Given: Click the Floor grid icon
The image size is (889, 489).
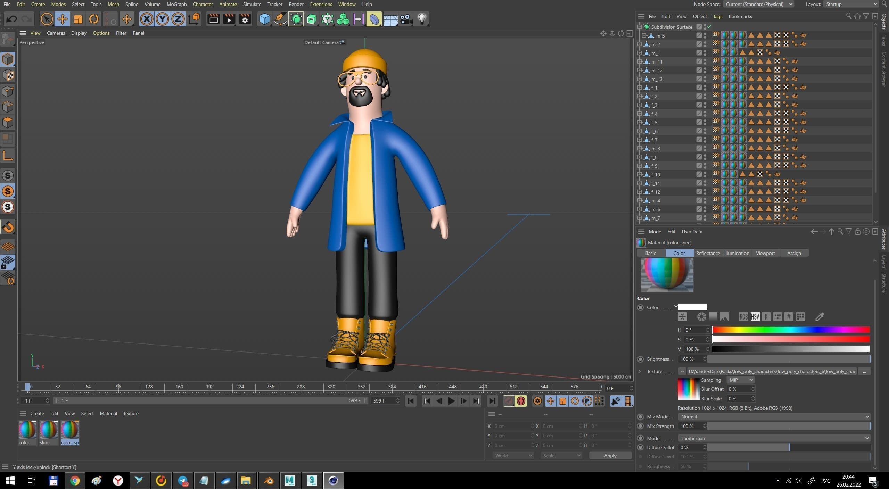Looking at the screenshot, I should click(x=390, y=19).
